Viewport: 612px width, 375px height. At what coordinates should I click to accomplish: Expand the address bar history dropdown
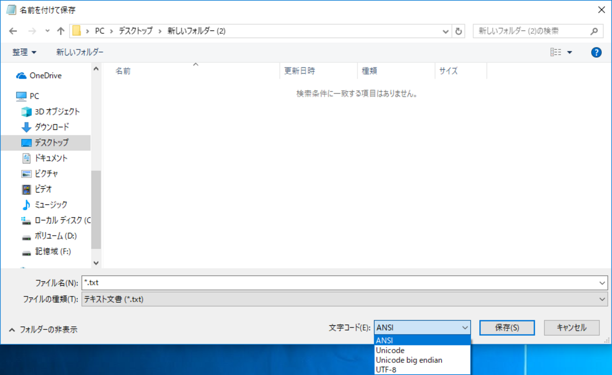pyautogui.click(x=446, y=31)
